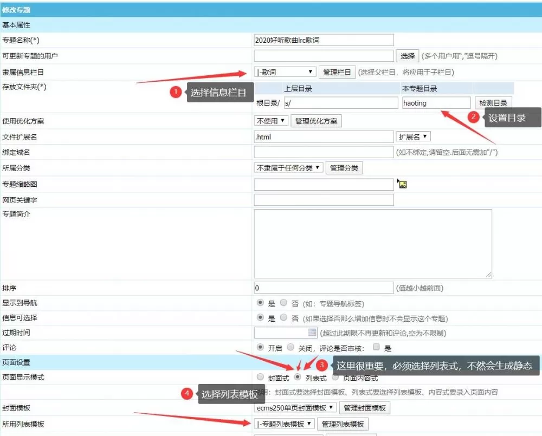Grab the 专题简介 textarea resize handle
The height and width of the screenshot is (436, 542).
pos(488,275)
